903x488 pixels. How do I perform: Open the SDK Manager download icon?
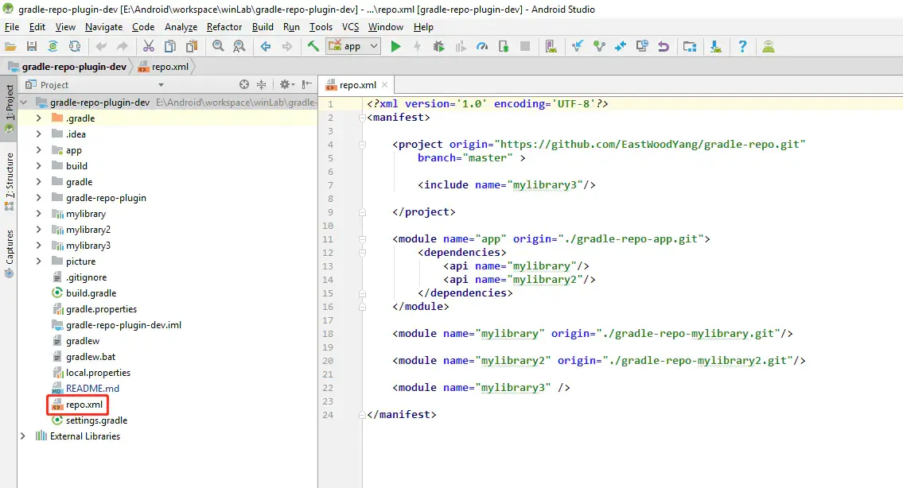point(716,47)
